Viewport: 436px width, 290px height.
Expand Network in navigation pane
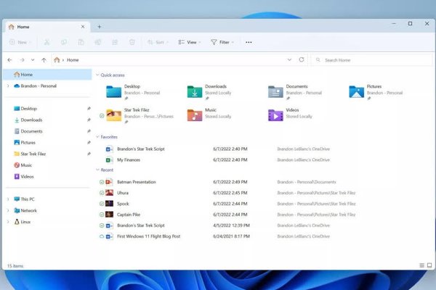8,211
